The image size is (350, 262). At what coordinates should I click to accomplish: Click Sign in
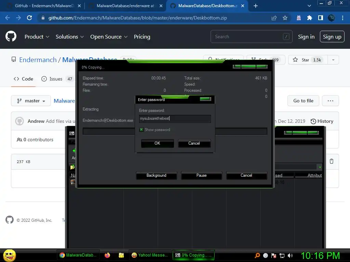coord(306,37)
